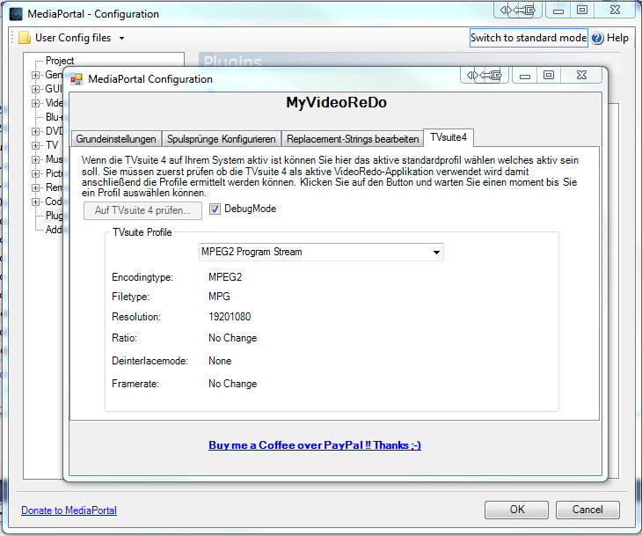Disable the DebugMode checkbox
This screenshot has height=536, width=642.
[215, 209]
